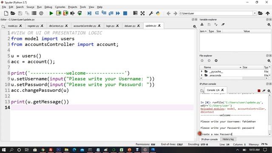Viewport: 272px width, 153px height.
Task: Close the update.py tab
Action: pos(159,25)
